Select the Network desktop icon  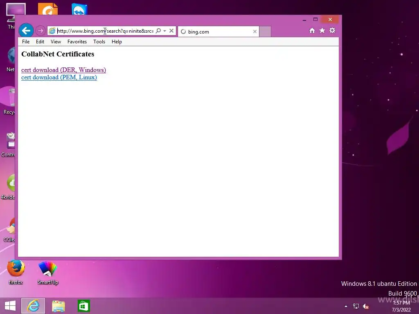click(x=11, y=59)
